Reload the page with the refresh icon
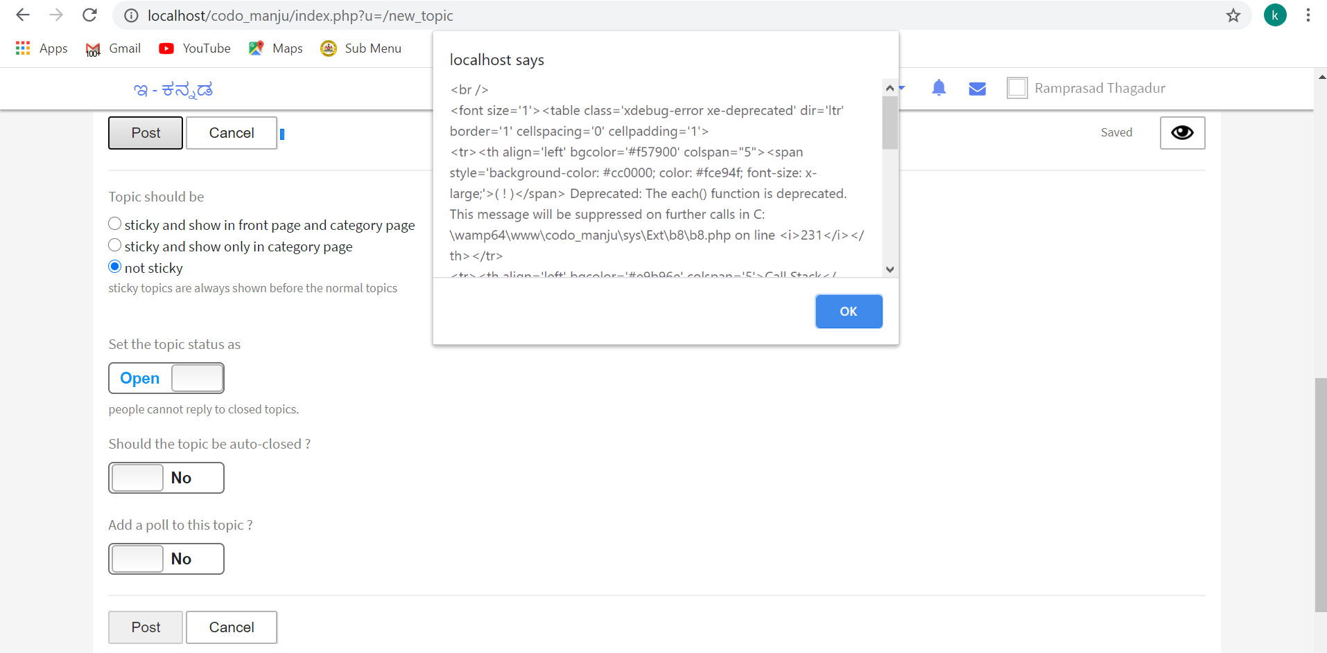This screenshot has height=653, width=1327. tap(89, 15)
